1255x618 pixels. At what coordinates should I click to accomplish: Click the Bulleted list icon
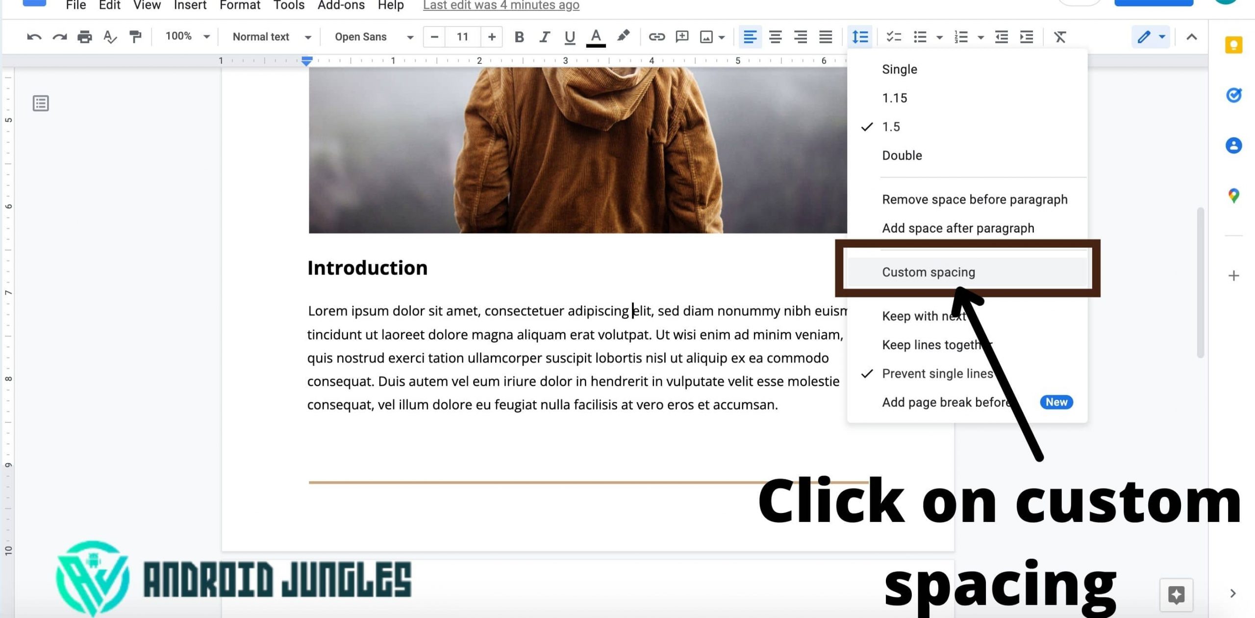pos(920,37)
